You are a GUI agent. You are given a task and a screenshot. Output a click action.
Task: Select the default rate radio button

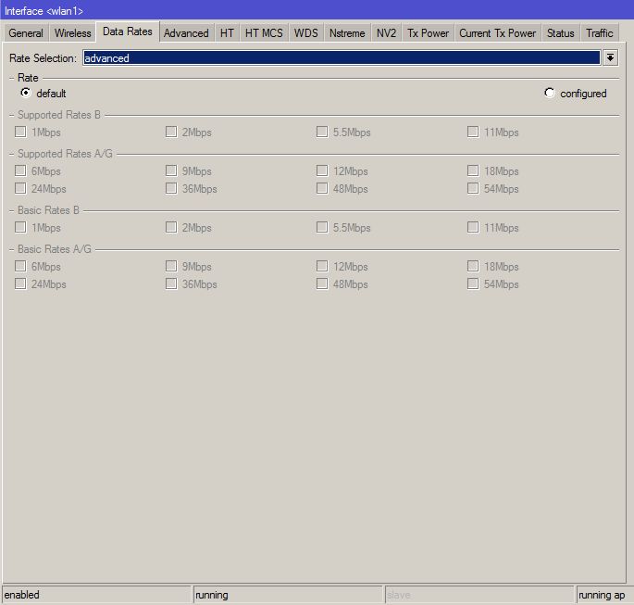click(26, 93)
